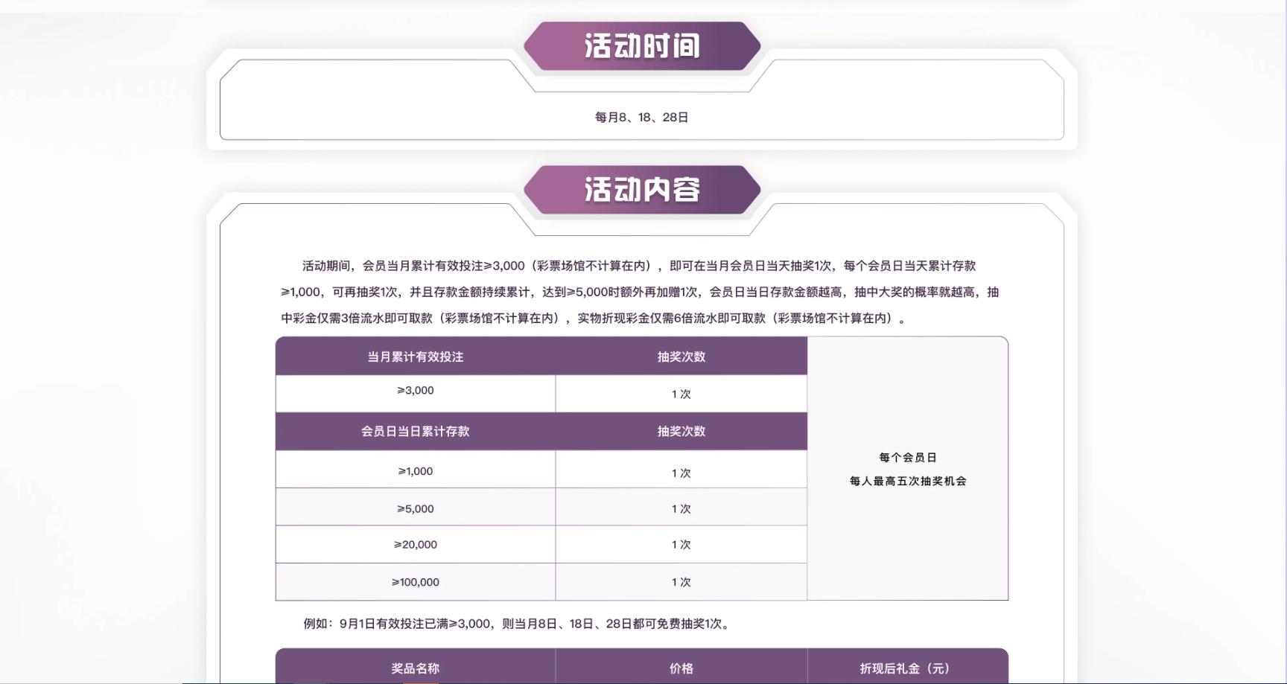The height and width of the screenshot is (684, 1287).
Task: Select the ≥3,000 table cell
Action: [415, 391]
